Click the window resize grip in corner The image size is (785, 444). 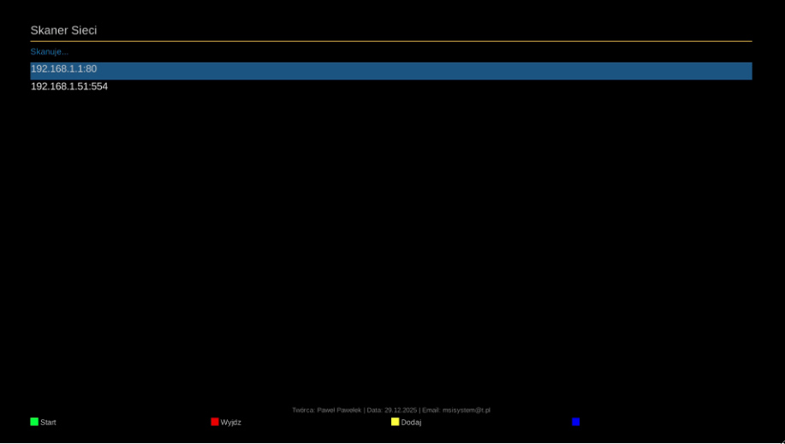coord(780,439)
